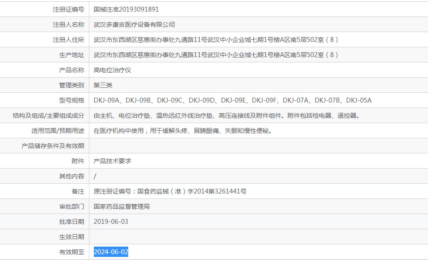The width and height of the screenshot is (428, 260).
Task: Click the 第三类 management category value
Action: tap(103, 85)
